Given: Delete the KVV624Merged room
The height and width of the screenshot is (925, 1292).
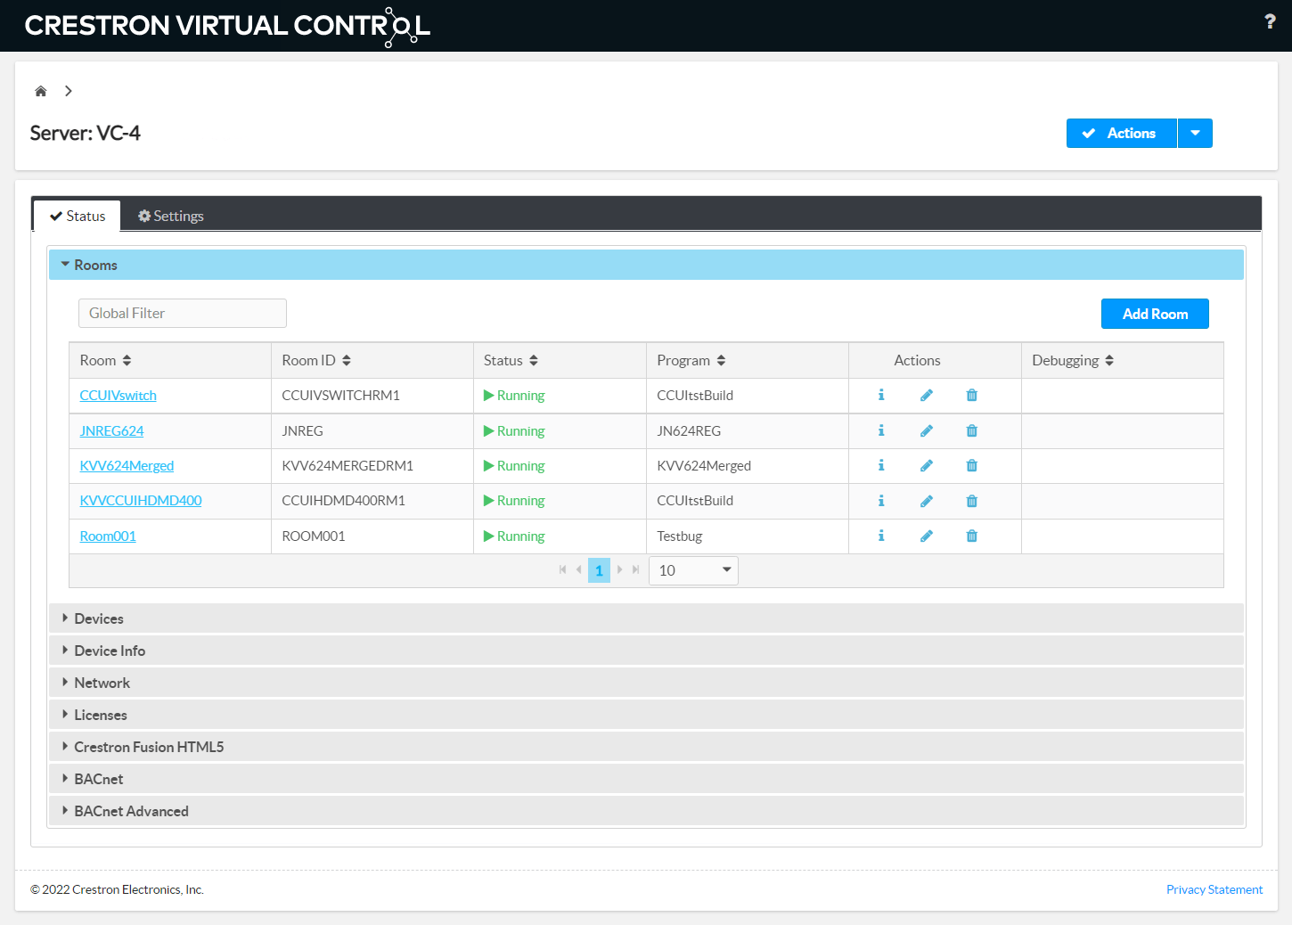Looking at the screenshot, I should pos(972,465).
